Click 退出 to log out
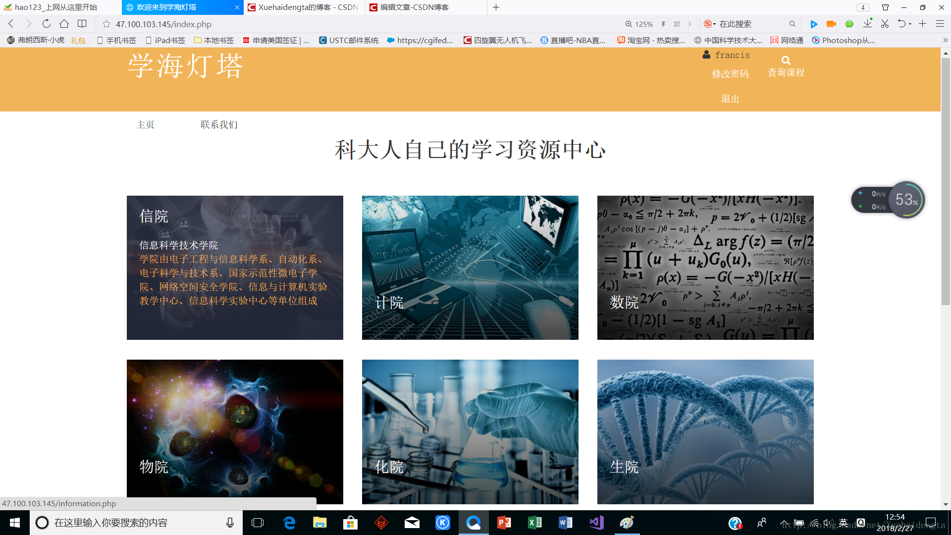This screenshot has height=535, width=951. [730, 99]
